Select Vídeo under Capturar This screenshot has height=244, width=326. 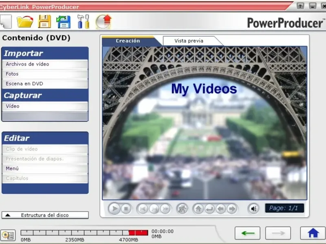click(45, 106)
